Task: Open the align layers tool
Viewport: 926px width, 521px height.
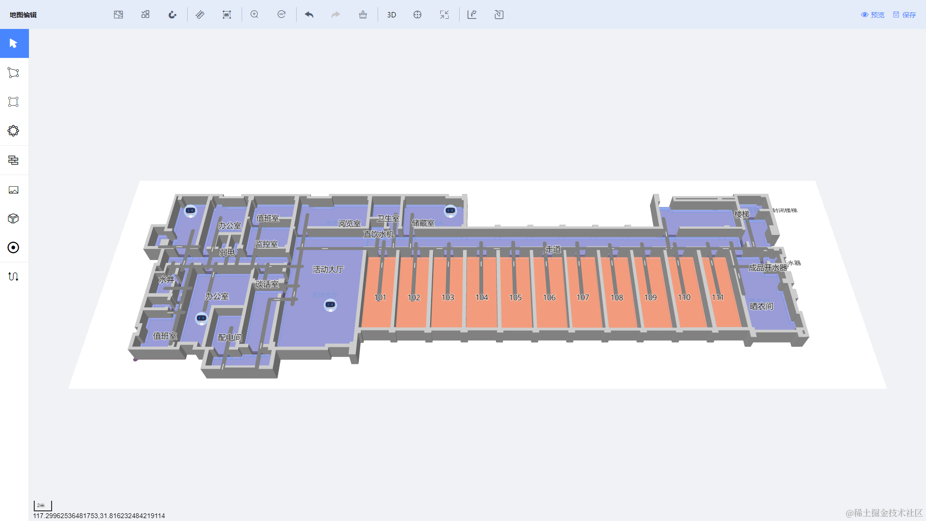Action: pyautogui.click(x=14, y=160)
